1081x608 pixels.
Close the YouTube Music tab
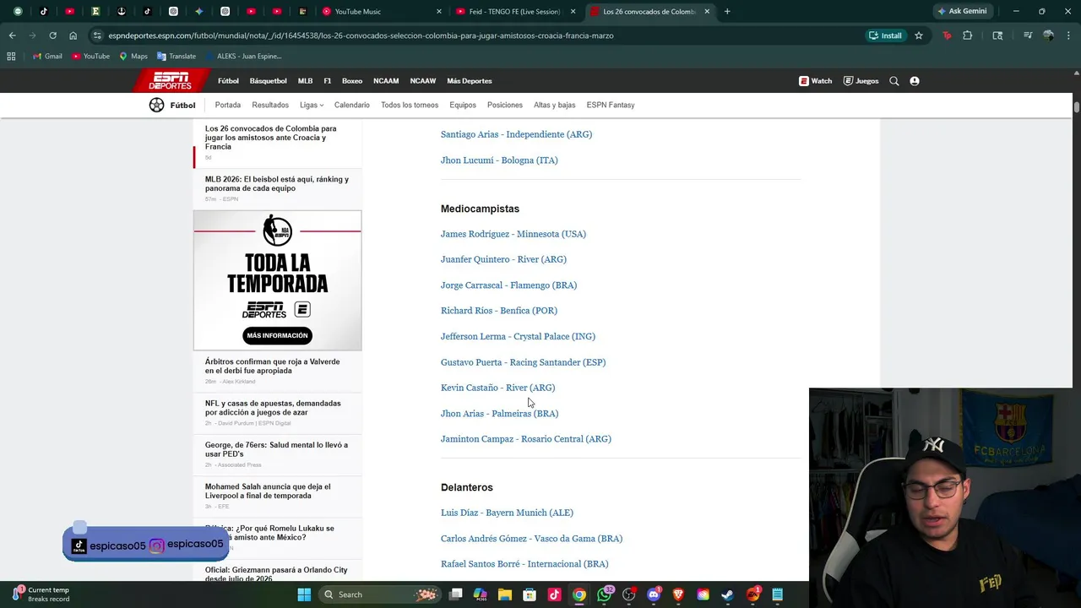click(438, 11)
